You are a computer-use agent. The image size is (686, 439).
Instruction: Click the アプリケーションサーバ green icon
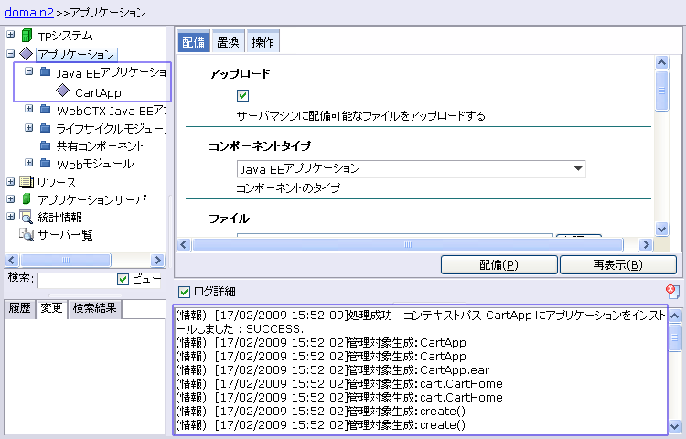(26, 199)
